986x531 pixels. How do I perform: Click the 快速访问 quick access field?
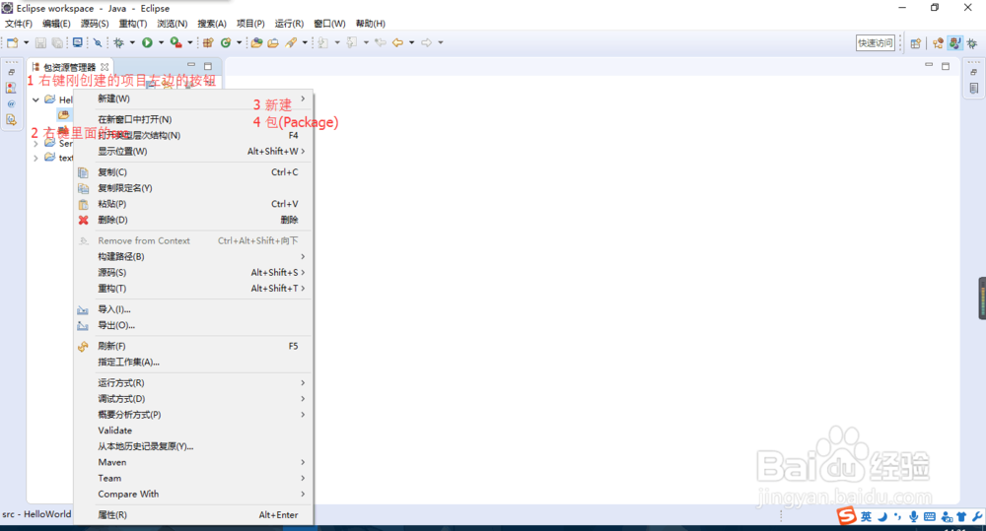(876, 42)
